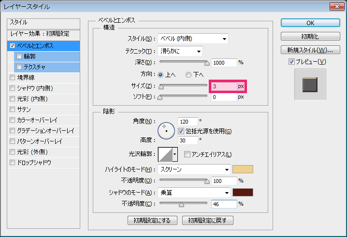Click the highlight color swatch

pos(243,169)
